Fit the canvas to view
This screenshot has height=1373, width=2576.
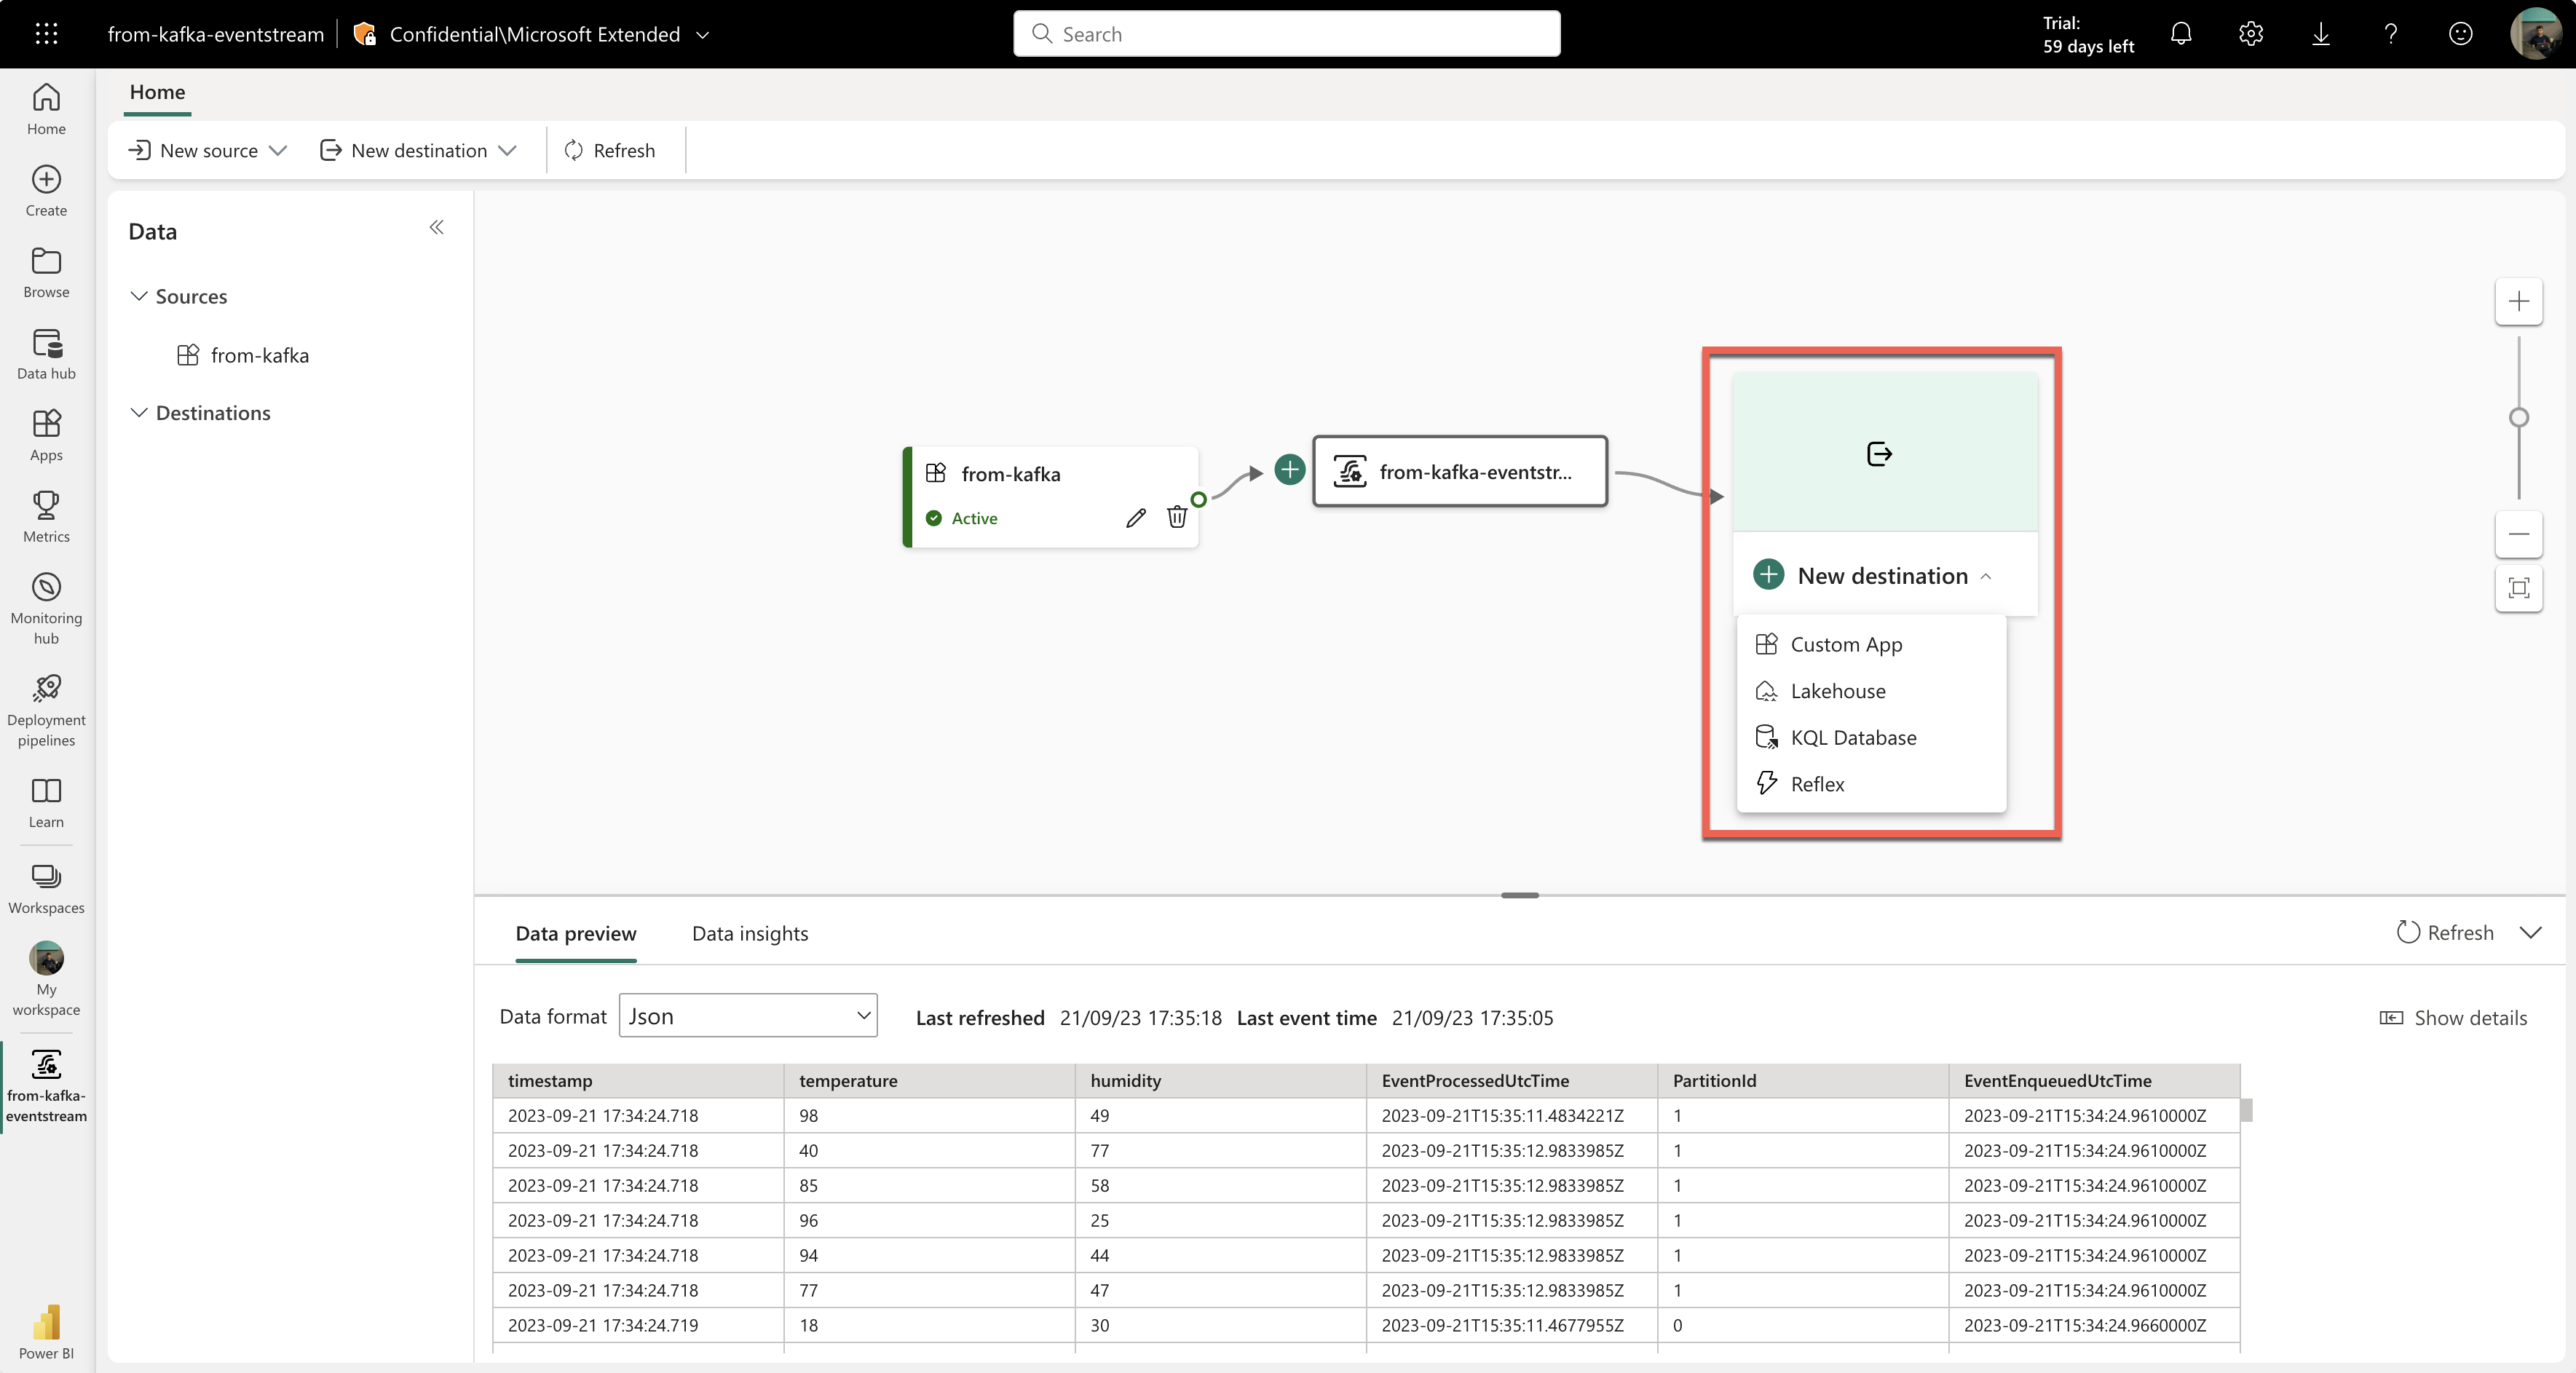[2518, 587]
